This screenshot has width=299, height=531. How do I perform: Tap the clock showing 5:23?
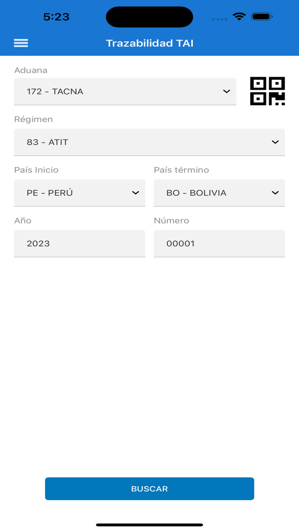pyautogui.click(x=57, y=16)
